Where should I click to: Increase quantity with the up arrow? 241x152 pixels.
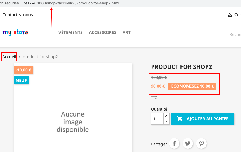pos(166,116)
